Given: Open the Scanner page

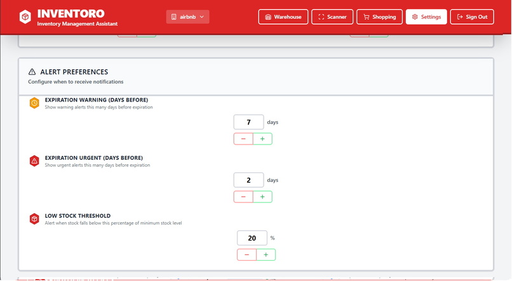Looking at the screenshot, I should point(332,17).
